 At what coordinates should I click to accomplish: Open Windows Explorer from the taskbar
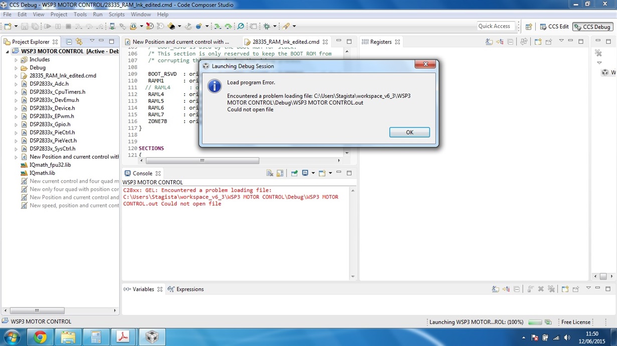point(68,337)
